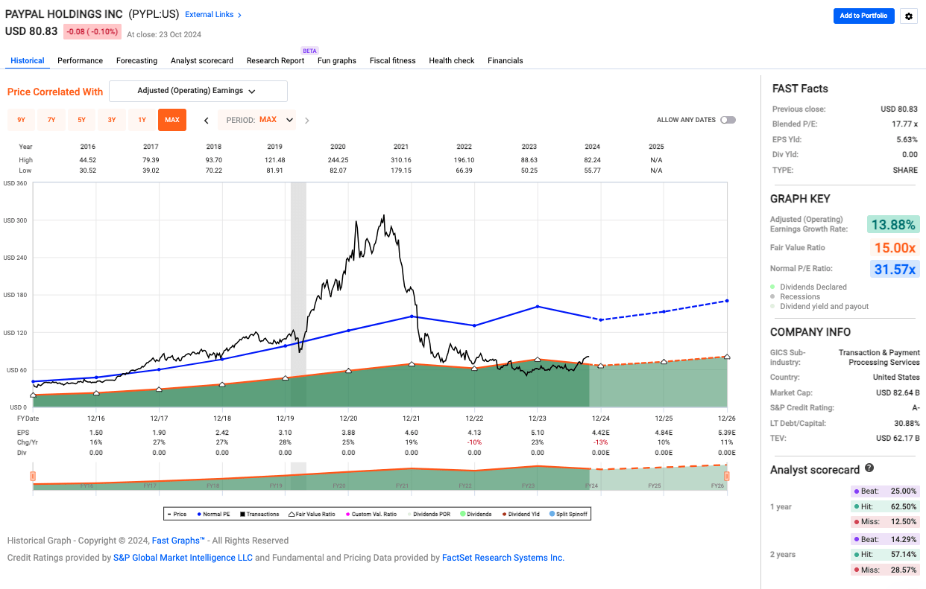Open the Fast Graphs copyright link
This screenshot has width=926, height=589.
pyautogui.click(x=178, y=541)
